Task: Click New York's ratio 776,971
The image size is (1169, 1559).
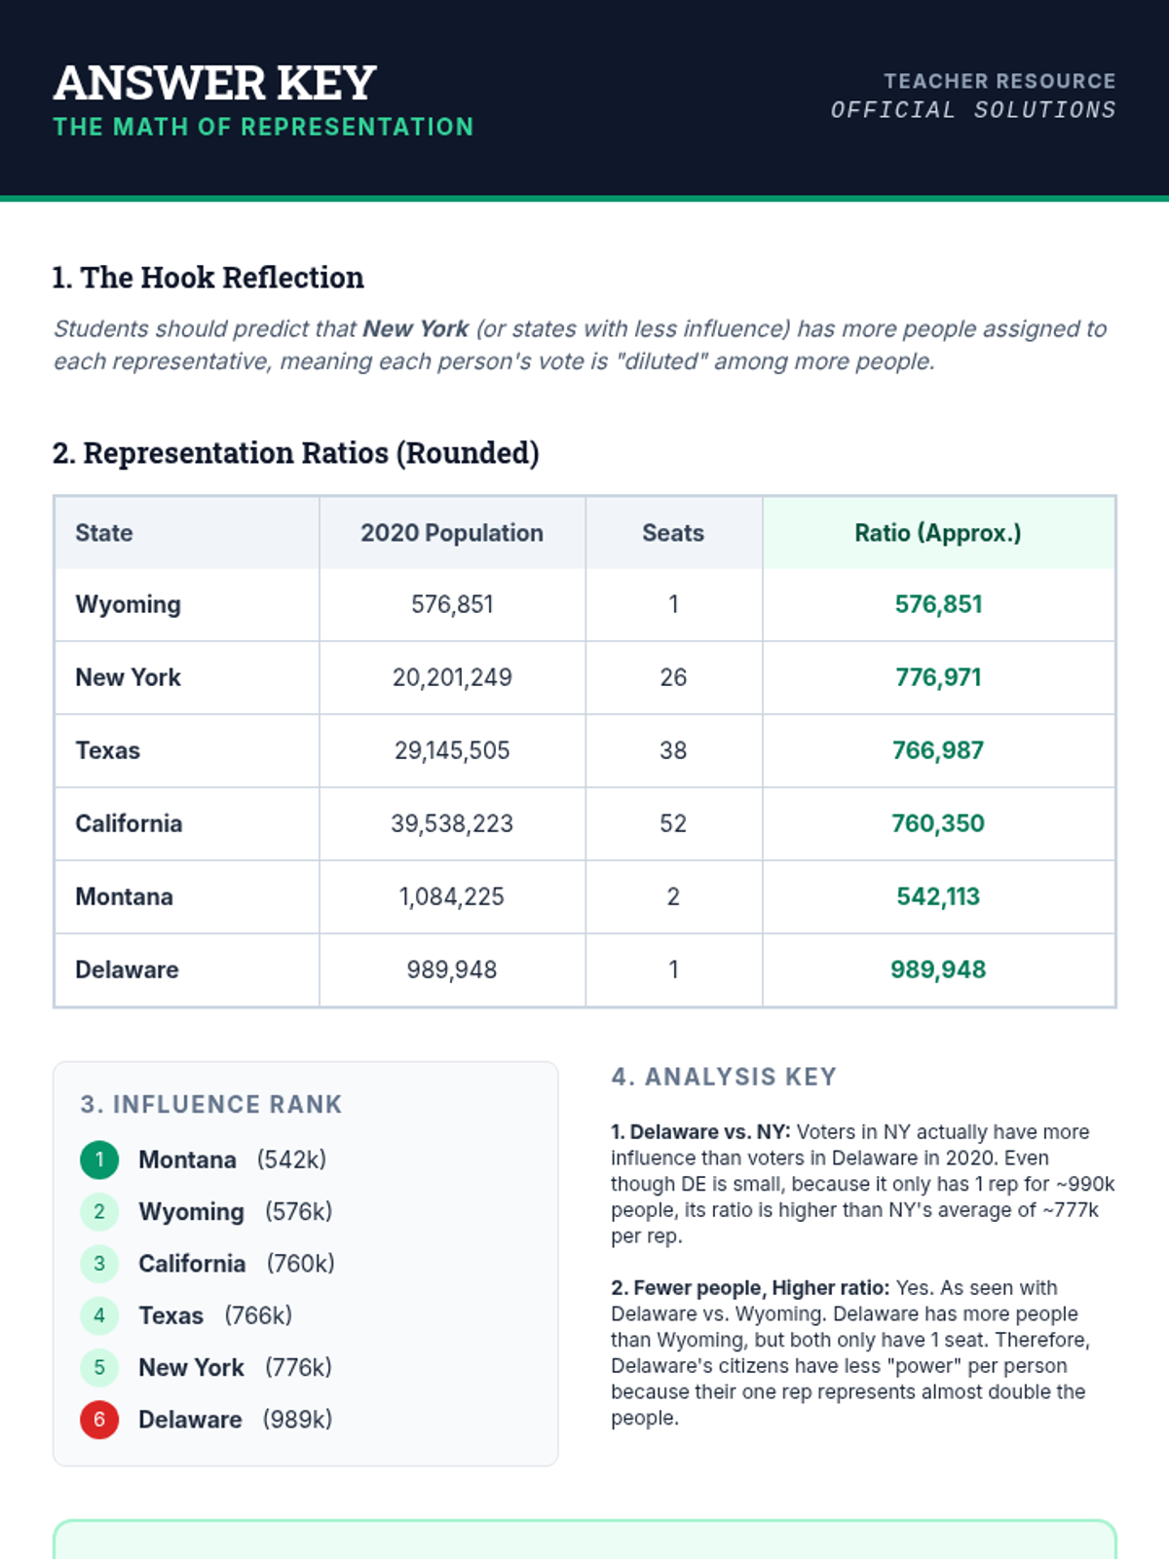Action: [x=938, y=677]
